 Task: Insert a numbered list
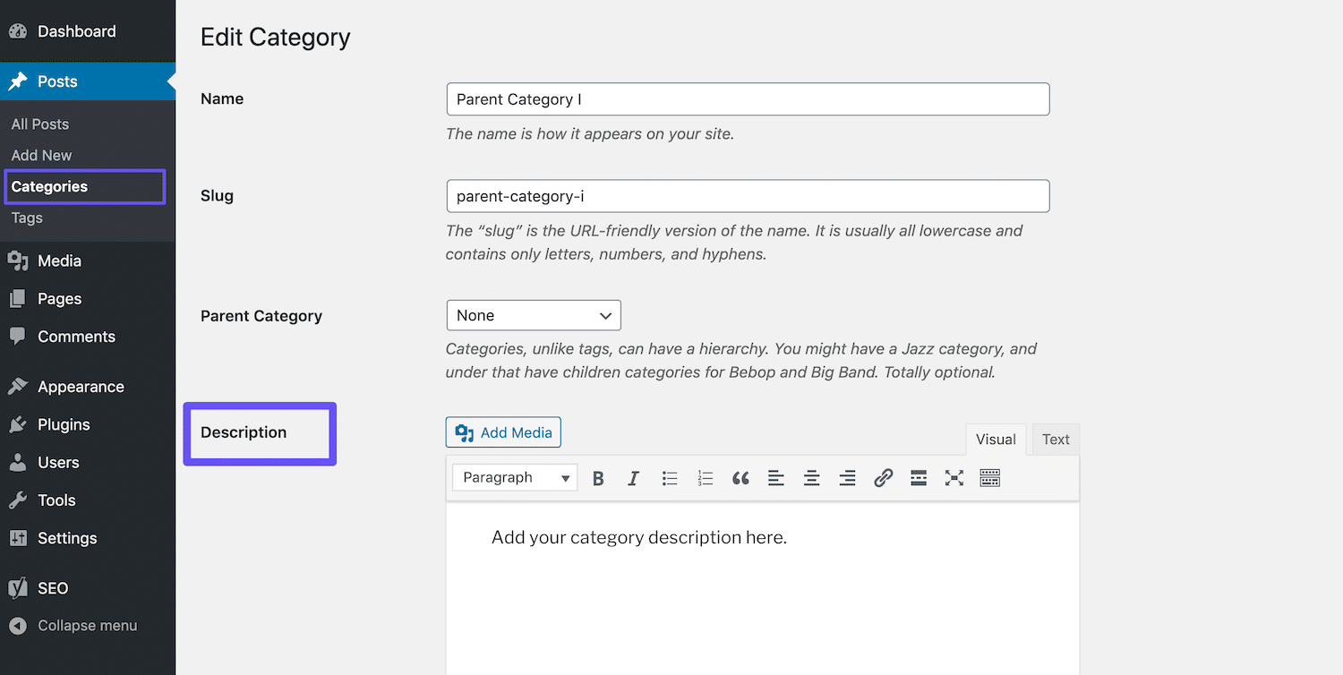coord(705,478)
